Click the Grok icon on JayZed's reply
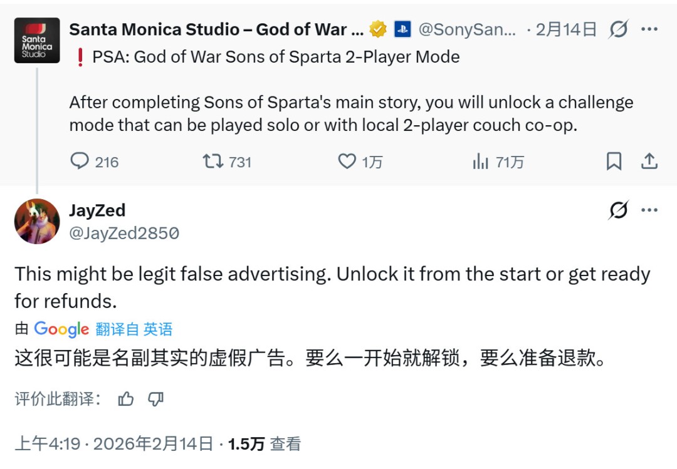 click(619, 212)
